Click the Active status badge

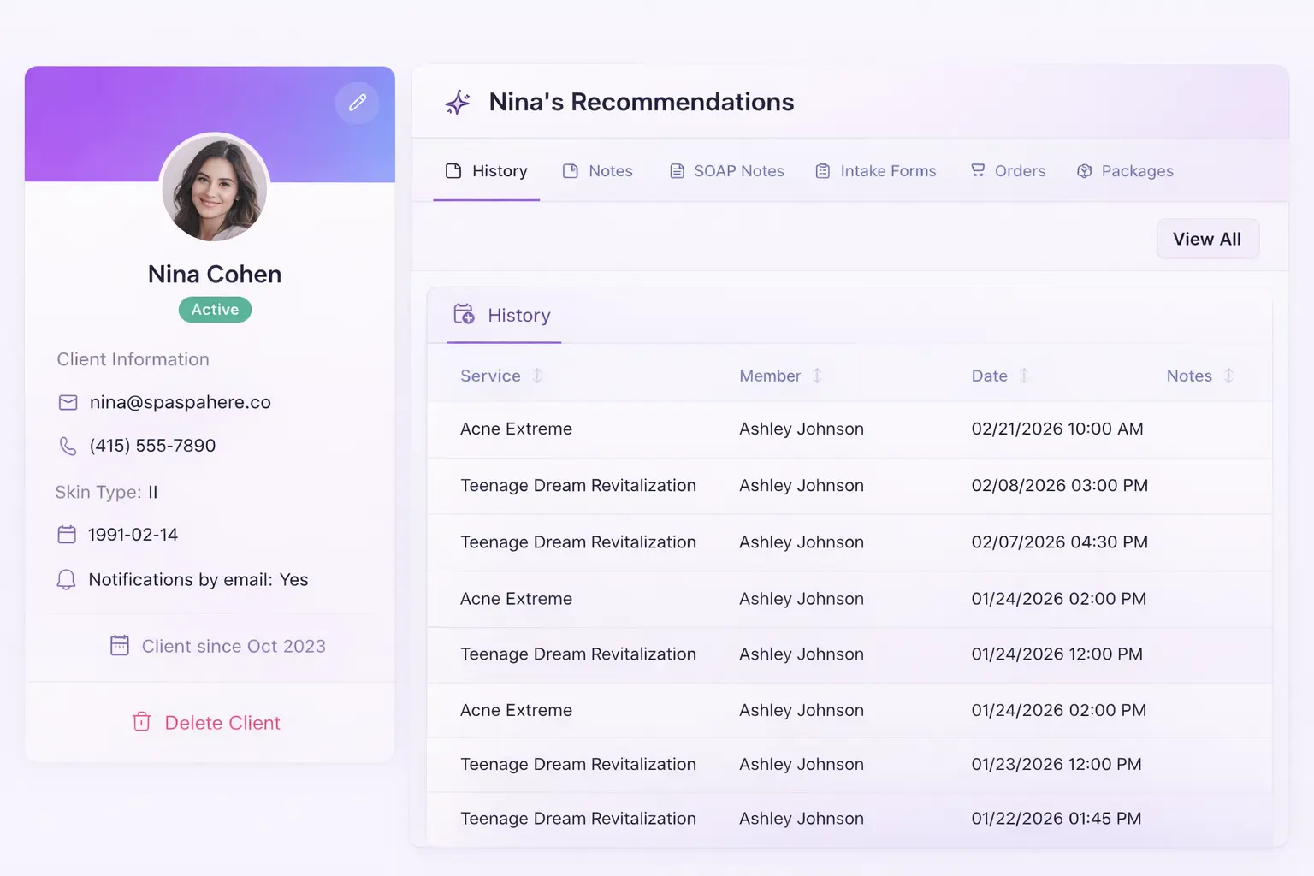215,310
